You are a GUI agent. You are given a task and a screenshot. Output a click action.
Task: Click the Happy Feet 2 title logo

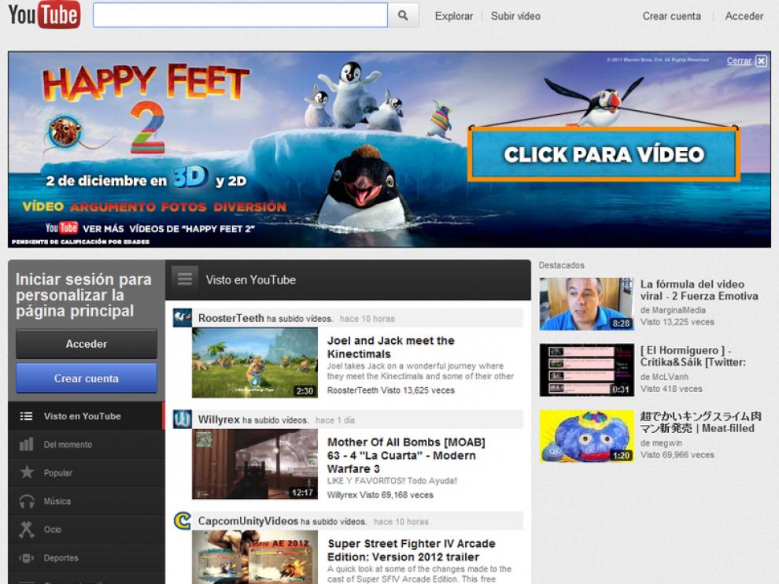click(x=146, y=107)
